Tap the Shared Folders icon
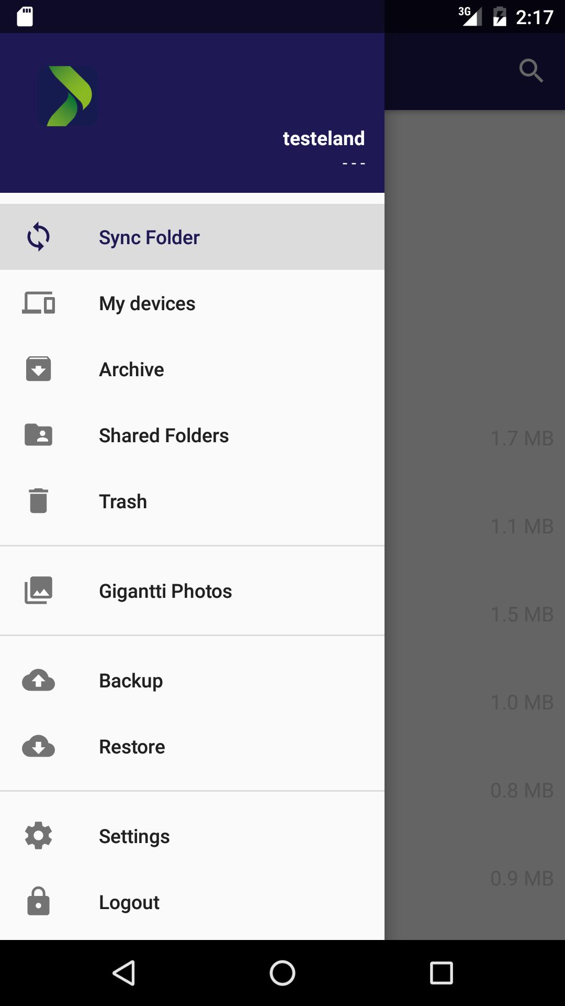 coord(38,435)
